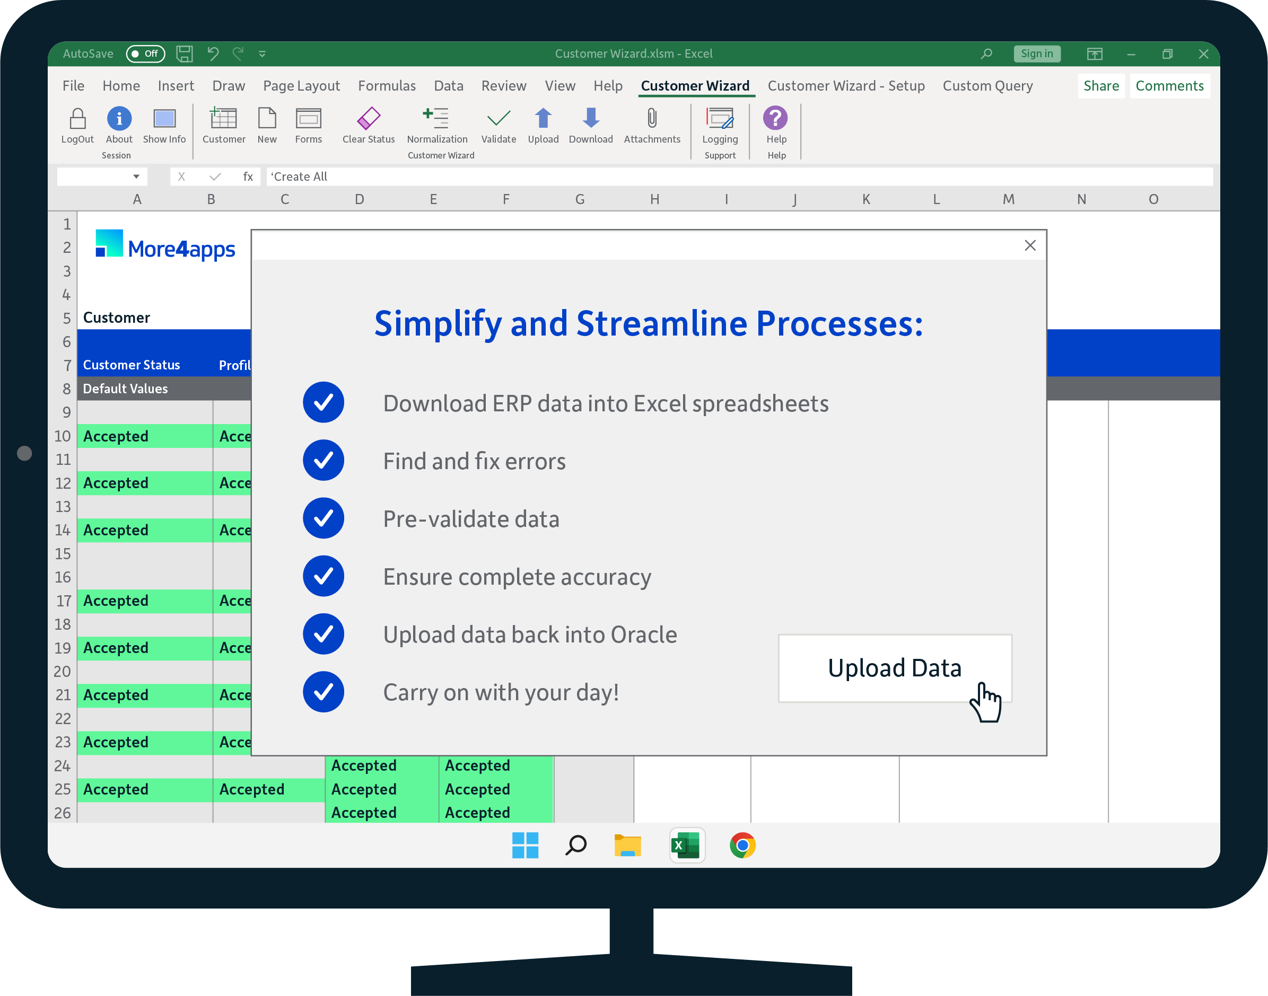
Task: Open the Name Box dropdown
Action: [135, 176]
